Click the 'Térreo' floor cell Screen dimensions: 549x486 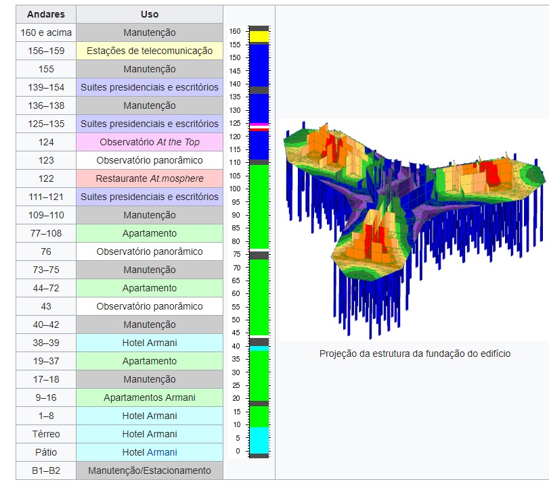[x=46, y=434]
